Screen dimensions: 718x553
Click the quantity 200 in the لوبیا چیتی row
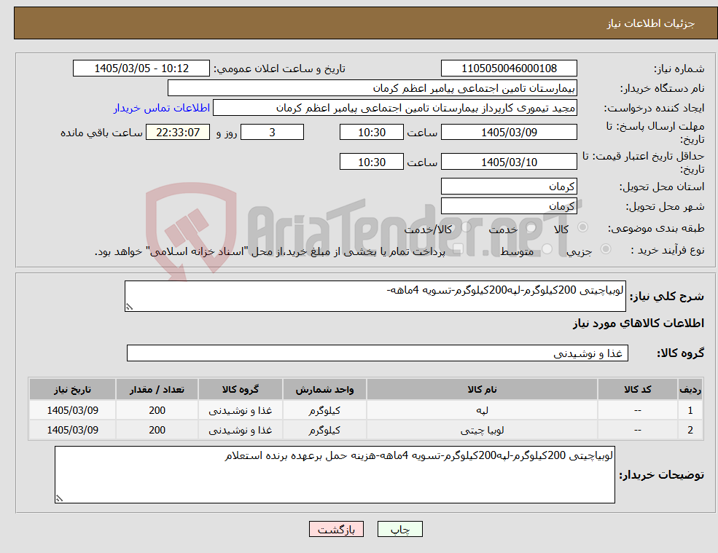(157, 430)
